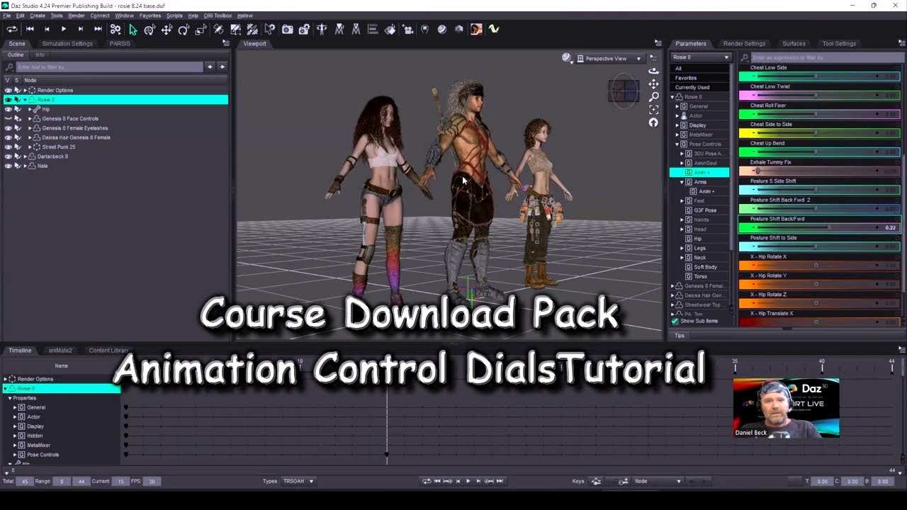Expand the Dartanbeck 8 scene node
This screenshot has height=510, width=907.
[x=25, y=157]
